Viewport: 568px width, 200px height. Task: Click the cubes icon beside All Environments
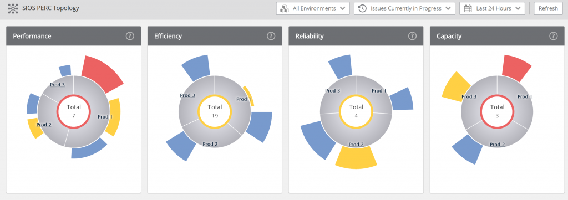tap(286, 8)
